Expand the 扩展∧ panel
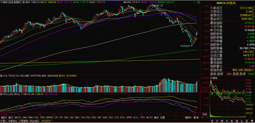Image resolution: width=255 pixels, height=123 pixels. coord(4,121)
